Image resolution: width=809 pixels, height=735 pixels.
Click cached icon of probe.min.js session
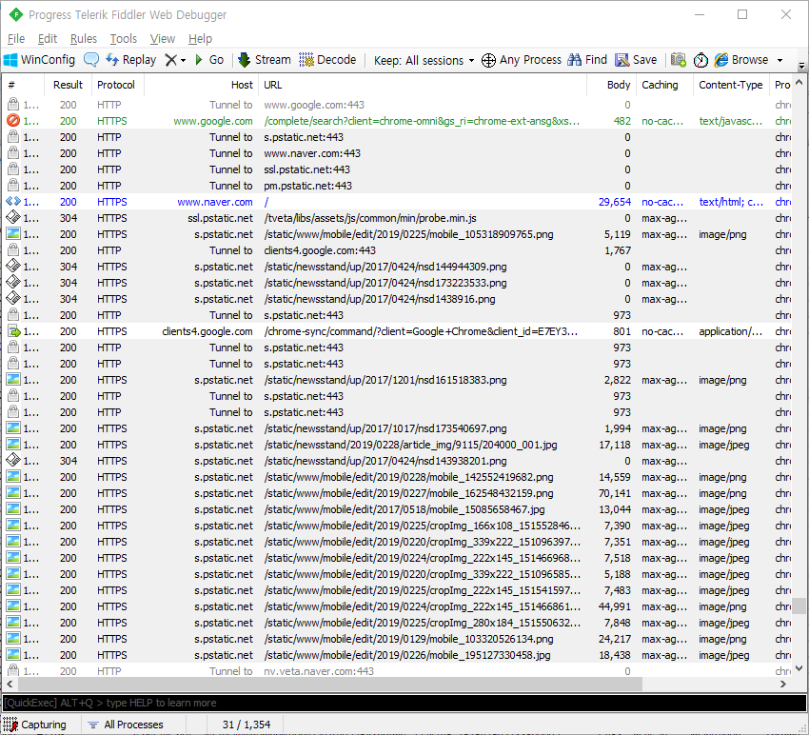(13, 218)
